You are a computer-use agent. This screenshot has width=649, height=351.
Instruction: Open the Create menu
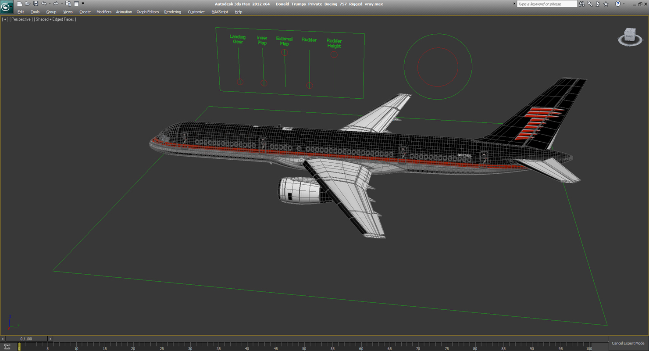tap(85, 12)
